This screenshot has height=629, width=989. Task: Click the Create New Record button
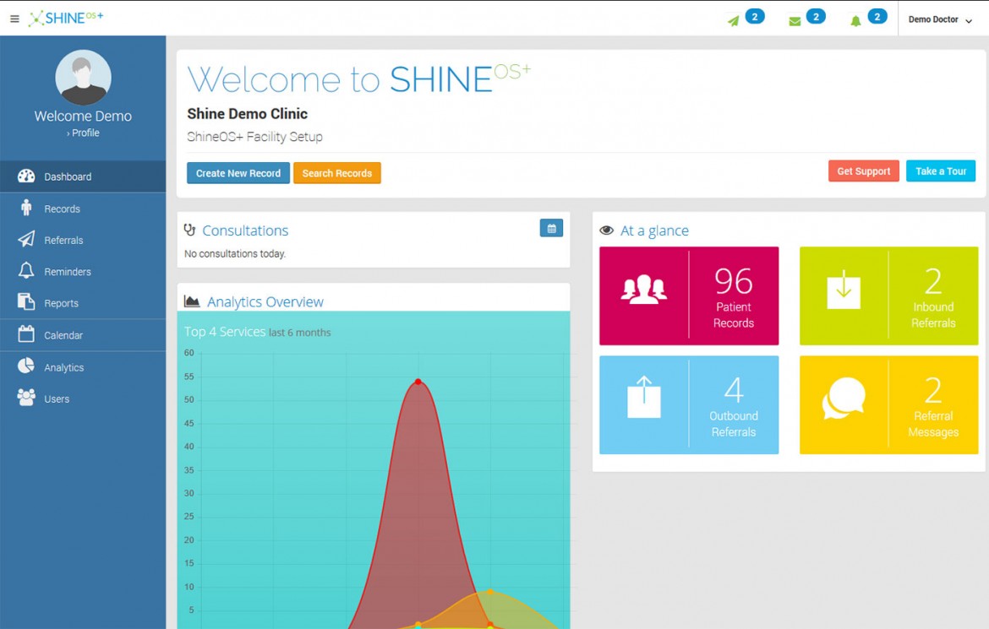[238, 173]
